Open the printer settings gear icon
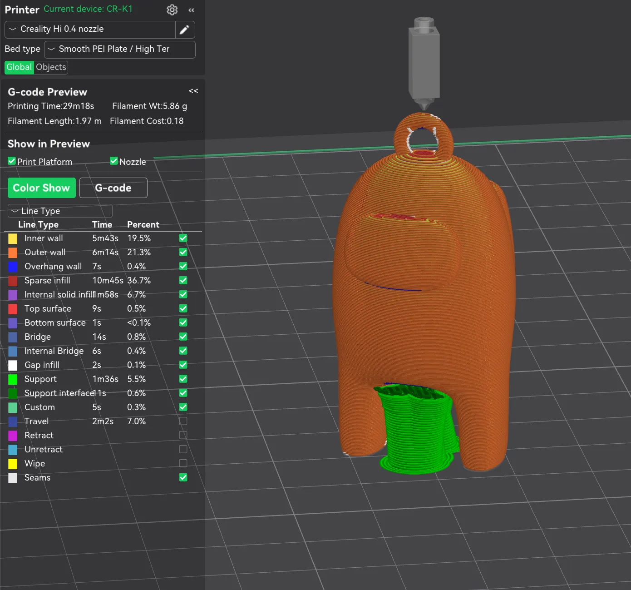This screenshot has width=631, height=590. 172,10
